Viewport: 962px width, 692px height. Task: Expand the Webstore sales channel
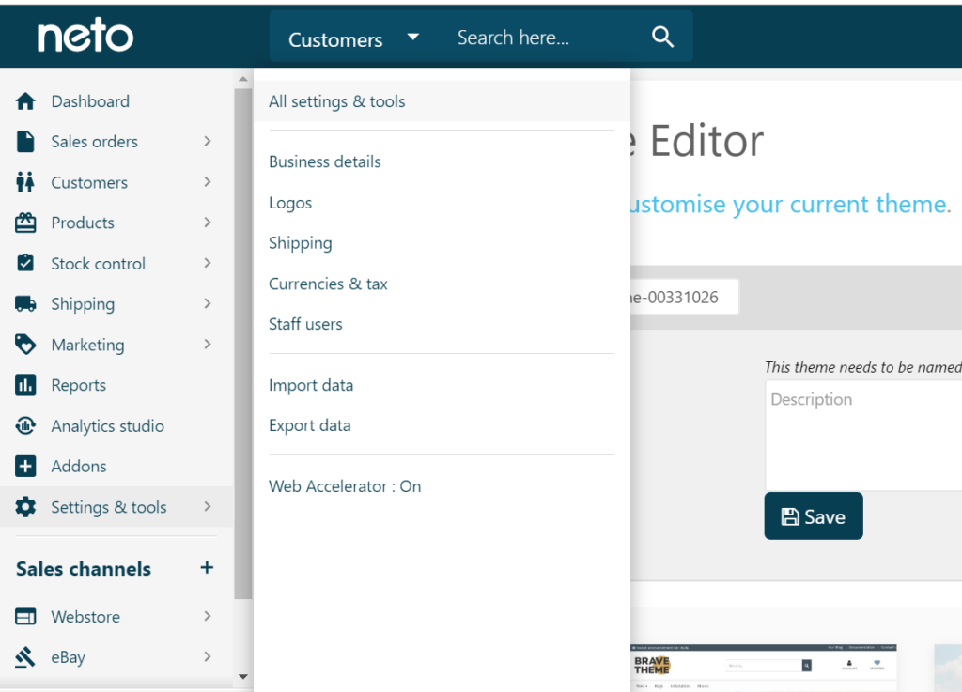click(x=208, y=616)
